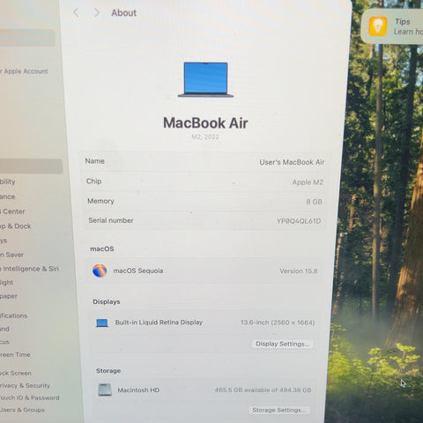Click the built-in display icon
Image resolution: width=423 pixels, height=423 pixels.
coord(102,323)
